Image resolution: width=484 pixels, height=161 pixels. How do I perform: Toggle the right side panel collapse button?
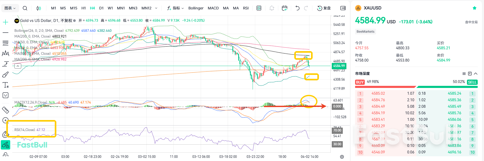(x=343, y=8)
